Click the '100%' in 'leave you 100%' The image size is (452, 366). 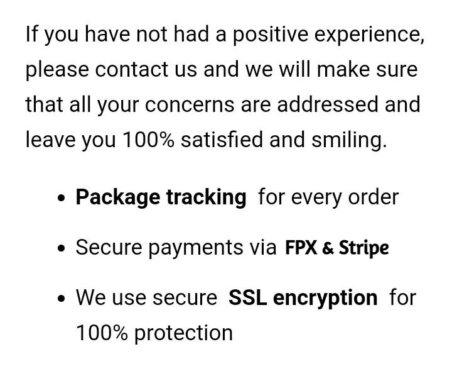tap(148, 140)
